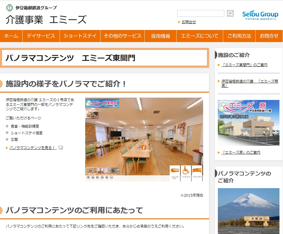Click the ショートステイ個室 list text
This screenshot has width=283, height=234.
[27, 133]
